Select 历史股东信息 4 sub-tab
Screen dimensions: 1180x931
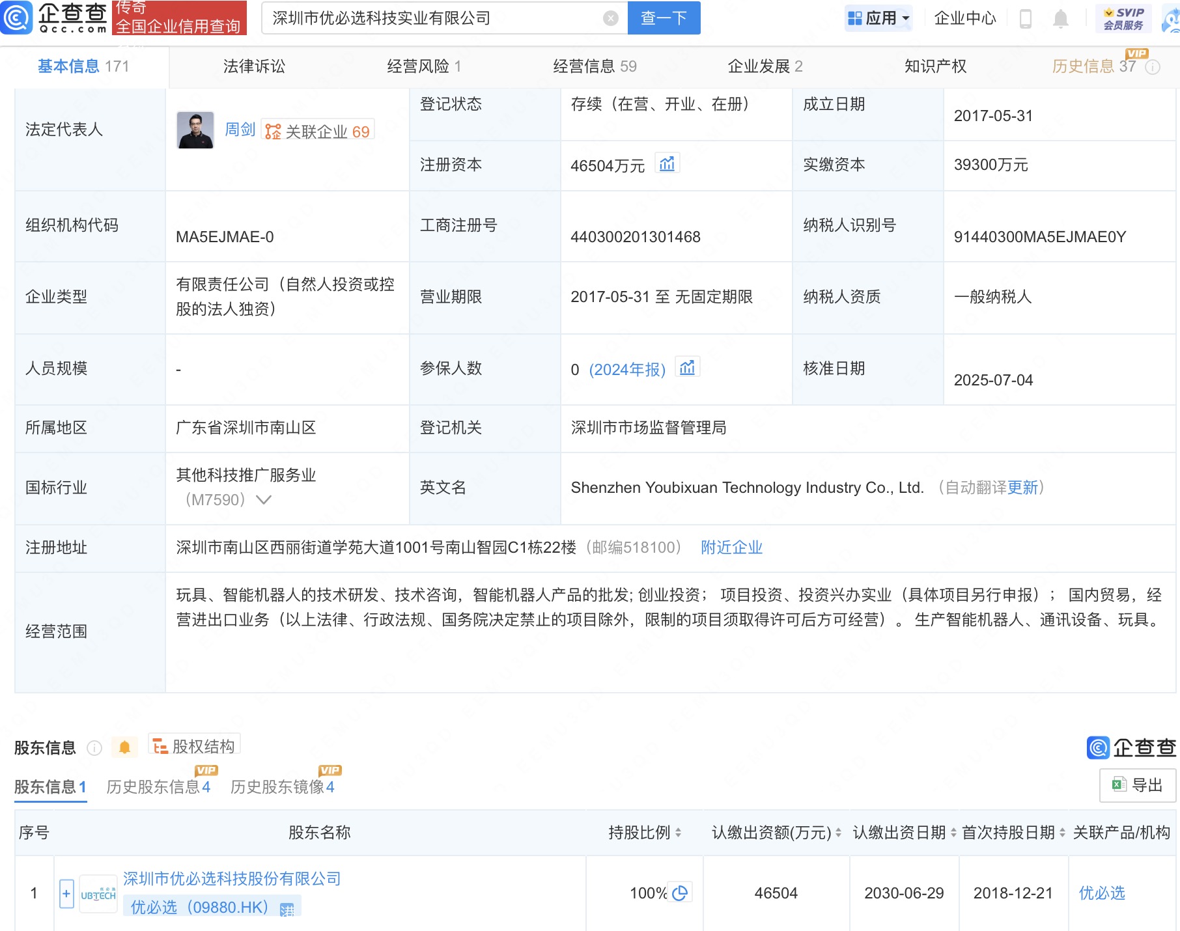[158, 787]
